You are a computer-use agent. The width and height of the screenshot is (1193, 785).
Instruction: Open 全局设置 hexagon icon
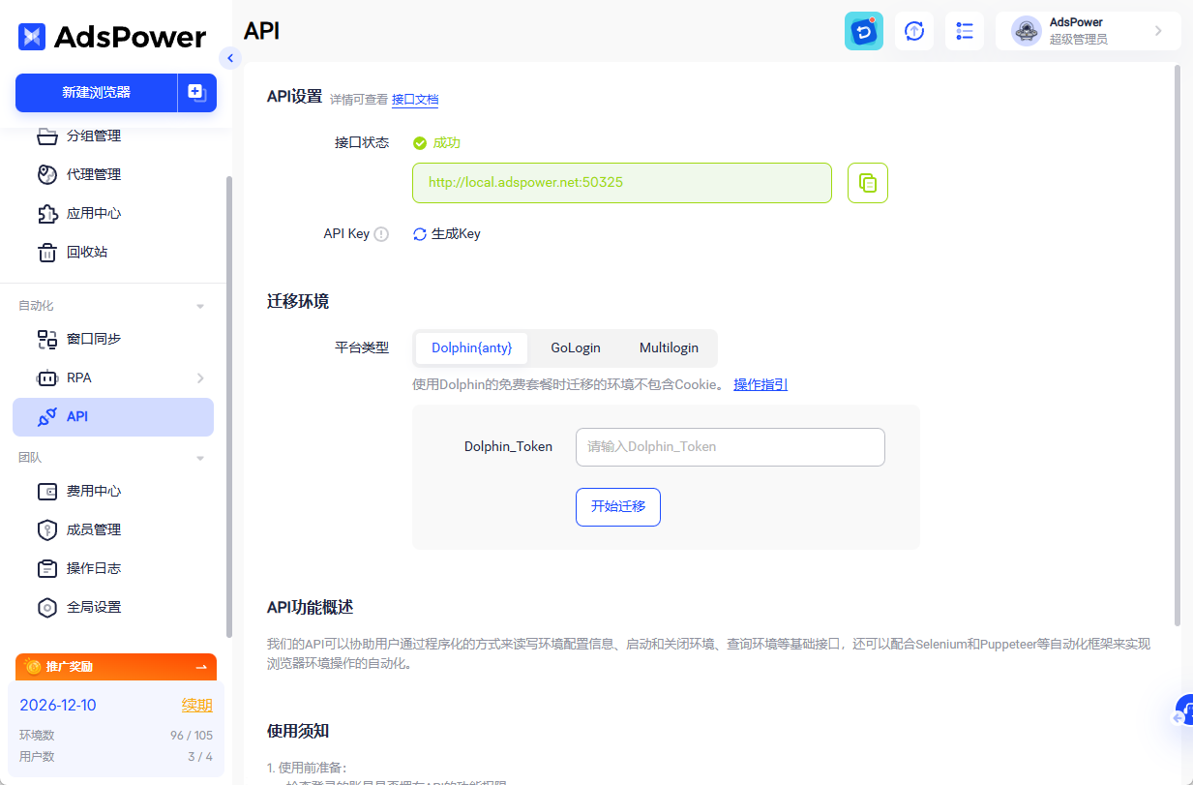pos(47,607)
